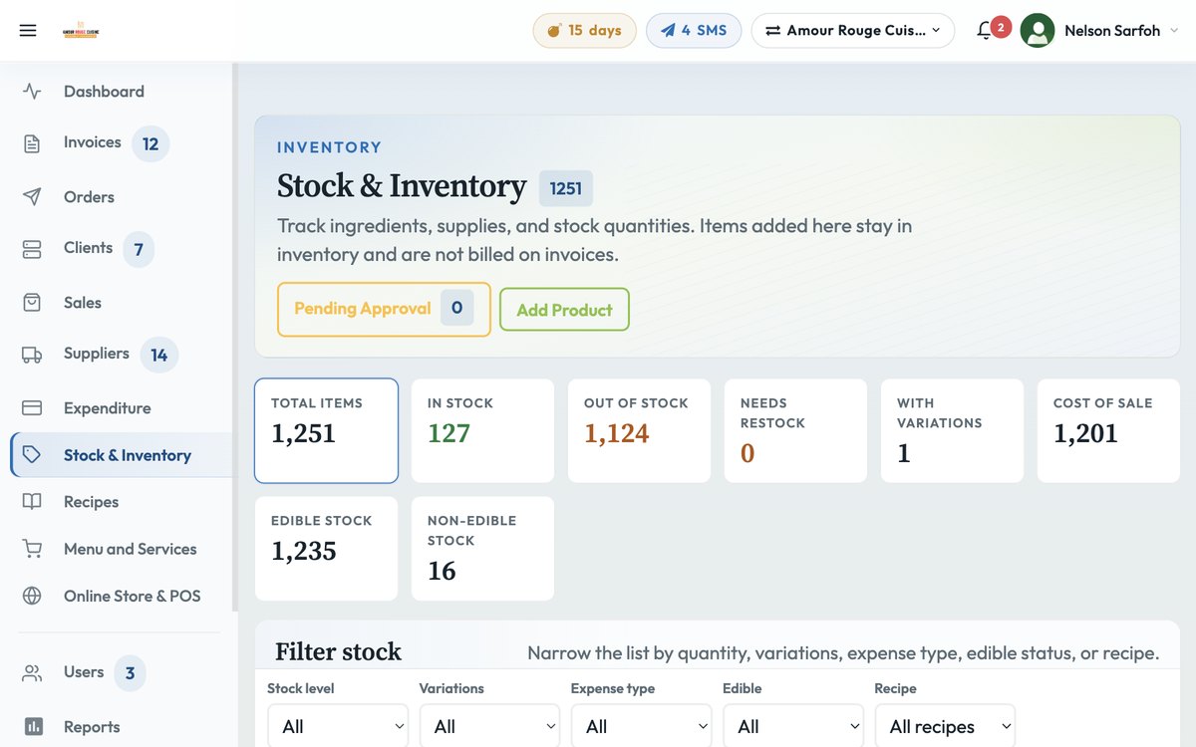Click the Sales shopping bag icon
The width and height of the screenshot is (1196, 747).
point(32,303)
